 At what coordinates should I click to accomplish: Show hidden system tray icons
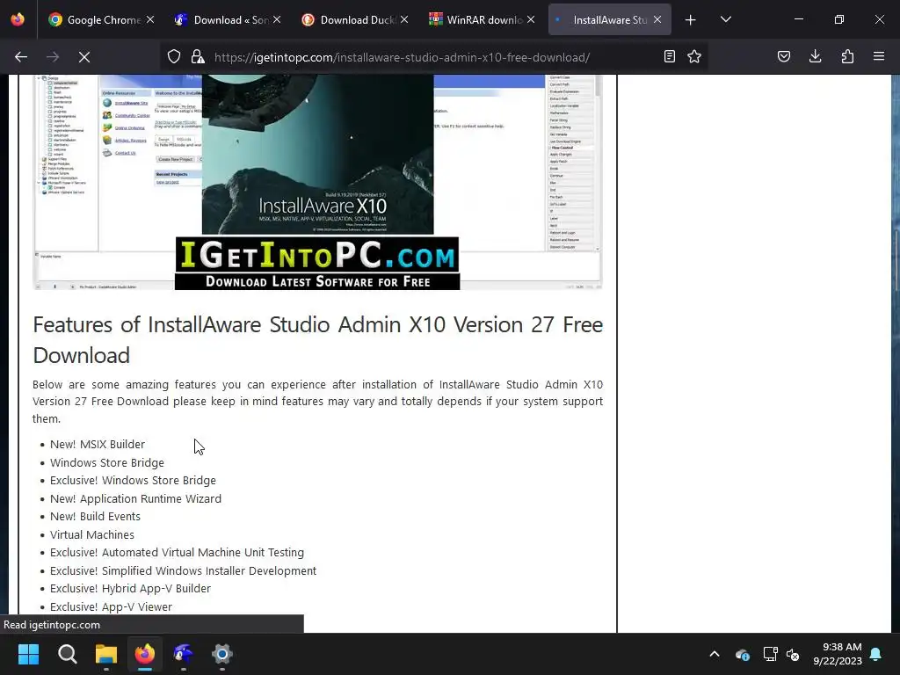[x=715, y=654]
